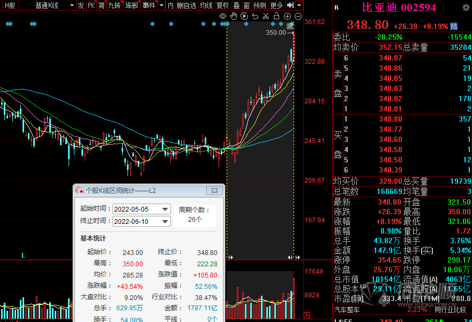Zoom out the chart with minus icon

(x=297, y=17)
